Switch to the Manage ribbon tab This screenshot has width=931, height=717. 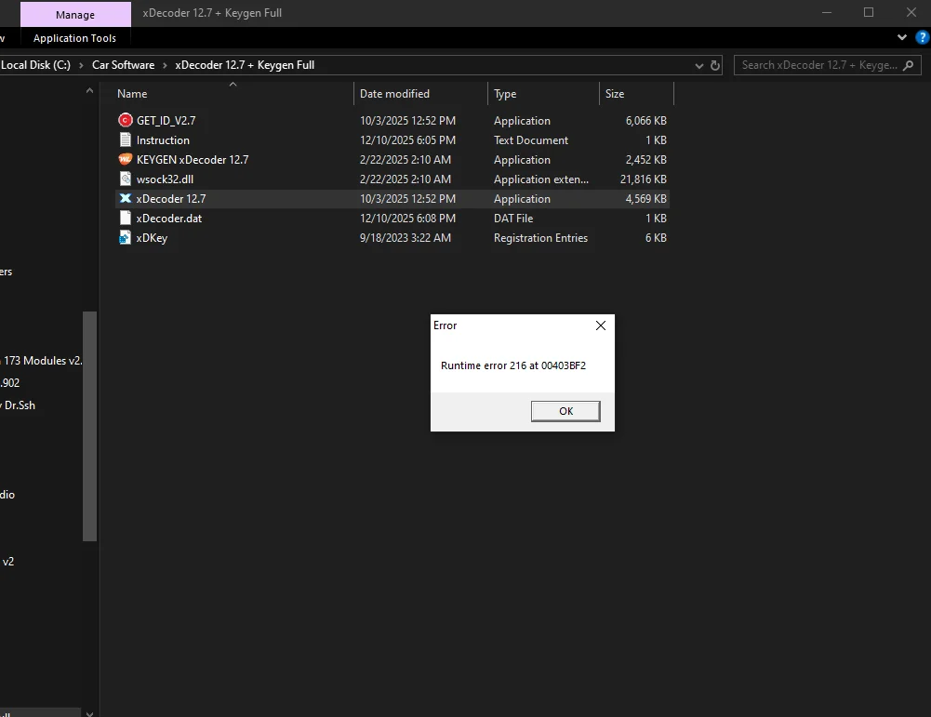(x=74, y=14)
